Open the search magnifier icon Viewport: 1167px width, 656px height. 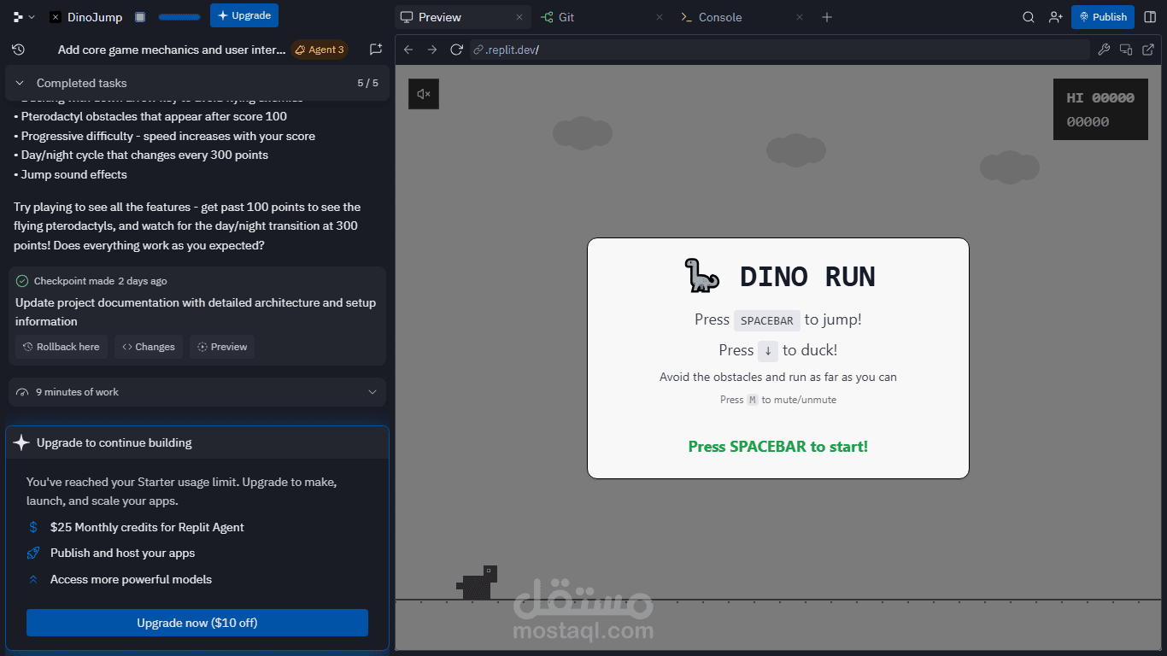[x=1029, y=17]
